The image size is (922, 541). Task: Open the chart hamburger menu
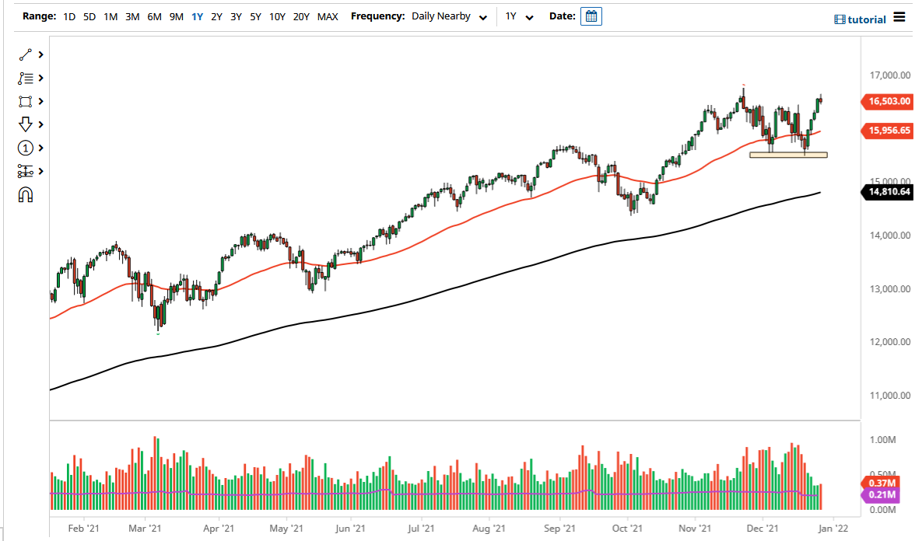pos(899,19)
